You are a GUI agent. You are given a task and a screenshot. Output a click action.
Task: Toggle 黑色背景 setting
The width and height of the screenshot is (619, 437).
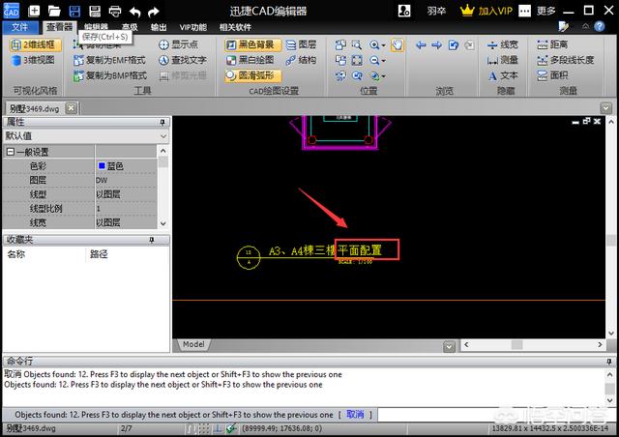[252, 44]
